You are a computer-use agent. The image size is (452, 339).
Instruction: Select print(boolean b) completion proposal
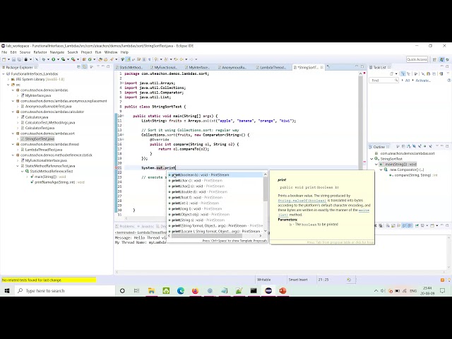tap(216, 174)
